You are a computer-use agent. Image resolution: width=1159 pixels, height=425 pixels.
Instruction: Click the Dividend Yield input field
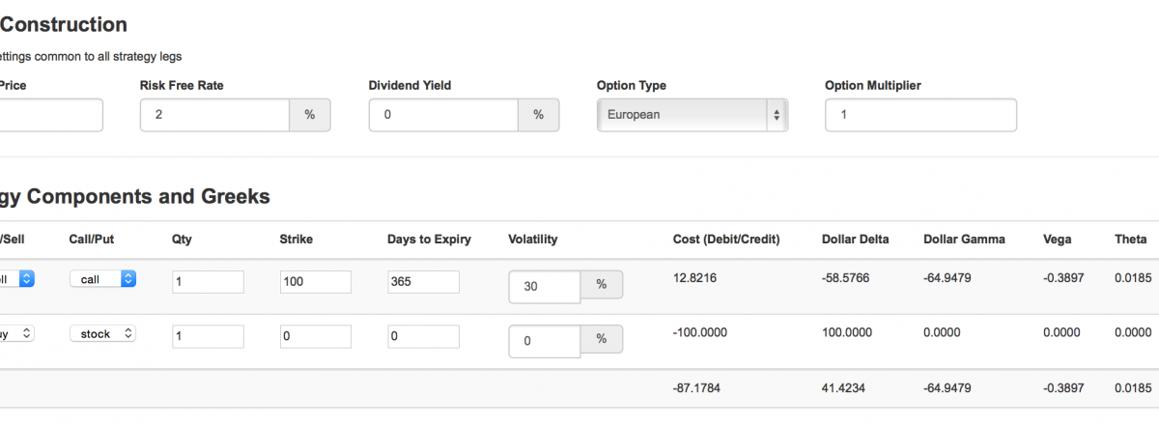tap(443, 115)
